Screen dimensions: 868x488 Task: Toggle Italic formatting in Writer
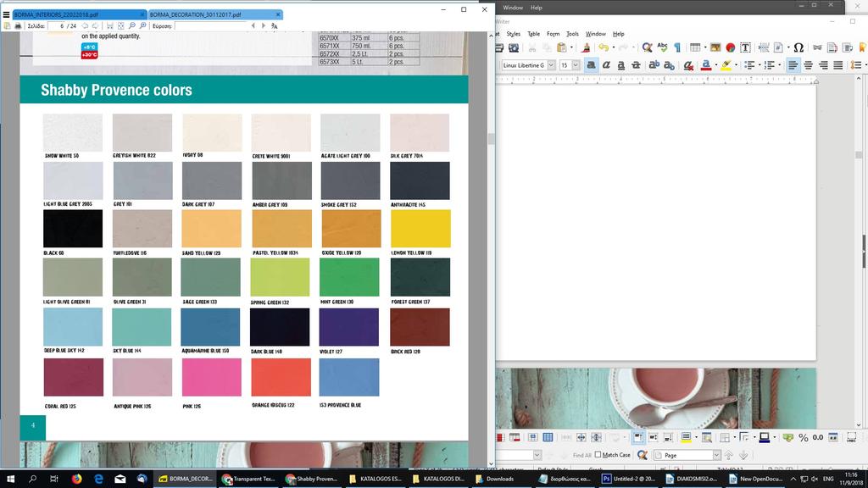[x=606, y=65]
